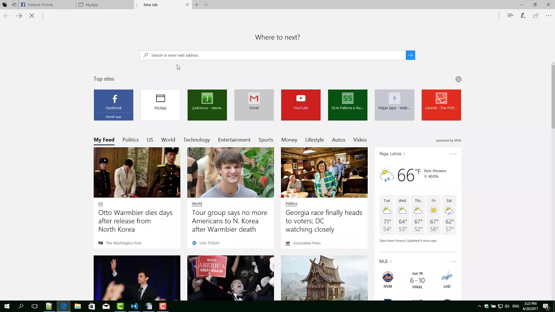This screenshot has height=312, width=555.
Task: Open a new tab with plus icon
Action: pos(196,5)
